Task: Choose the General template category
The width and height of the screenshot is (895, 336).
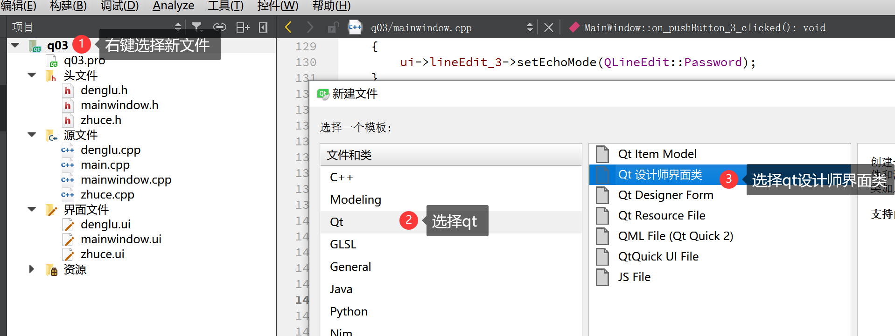Action: [x=451, y=267]
